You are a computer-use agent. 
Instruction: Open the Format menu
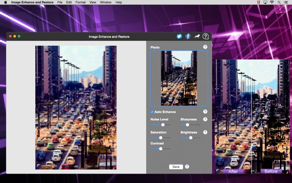(80, 2)
